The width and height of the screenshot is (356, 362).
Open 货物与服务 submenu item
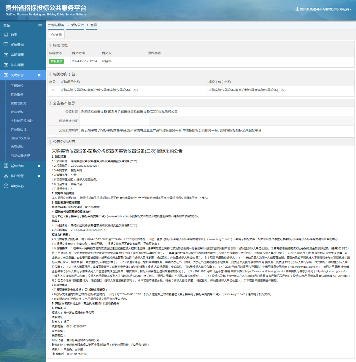18,103
